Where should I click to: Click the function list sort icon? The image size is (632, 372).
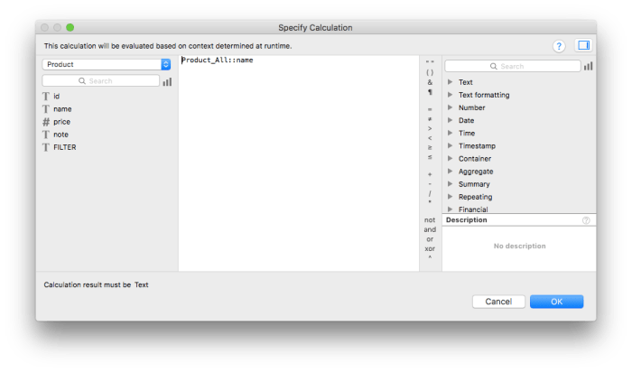coord(589,66)
